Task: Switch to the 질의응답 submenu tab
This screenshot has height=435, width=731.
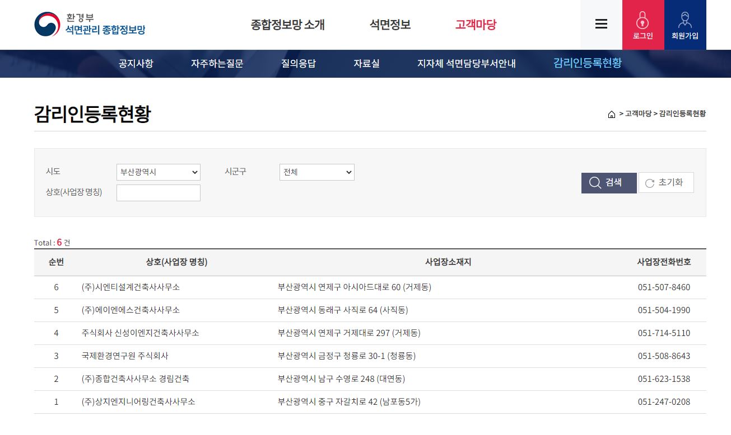Action: (298, 64)
